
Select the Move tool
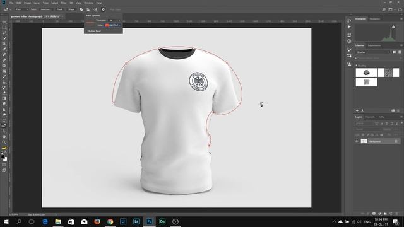(4, 22)
